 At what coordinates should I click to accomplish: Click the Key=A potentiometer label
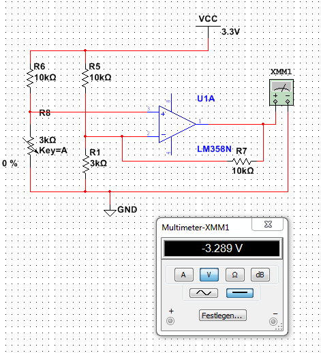[53, 151]
